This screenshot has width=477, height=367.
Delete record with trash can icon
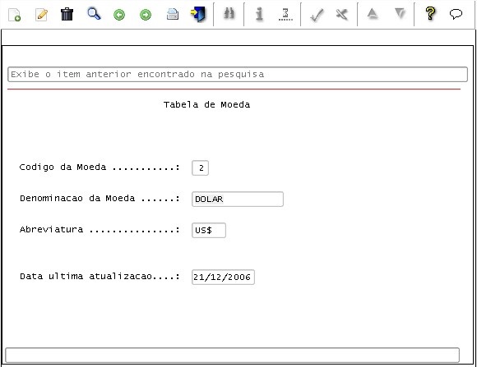click(67, 14)
